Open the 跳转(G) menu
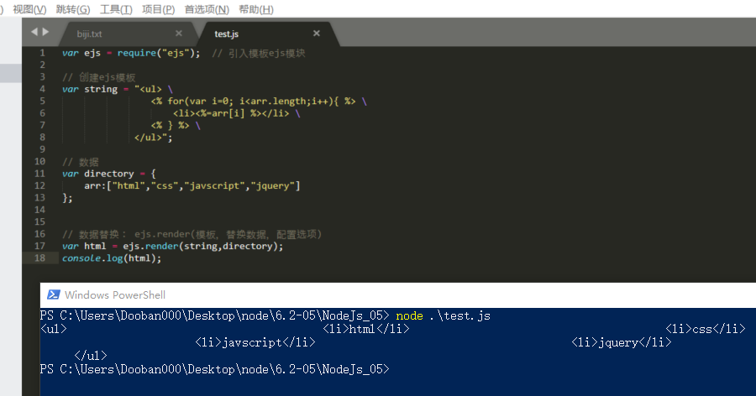Screen dimensions: 756x396 (73, 9)
